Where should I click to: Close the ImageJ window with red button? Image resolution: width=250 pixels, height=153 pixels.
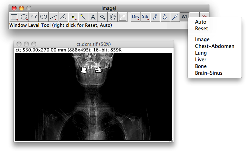(14, 8)
